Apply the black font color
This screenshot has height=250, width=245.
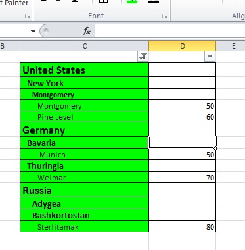point(154,2)
